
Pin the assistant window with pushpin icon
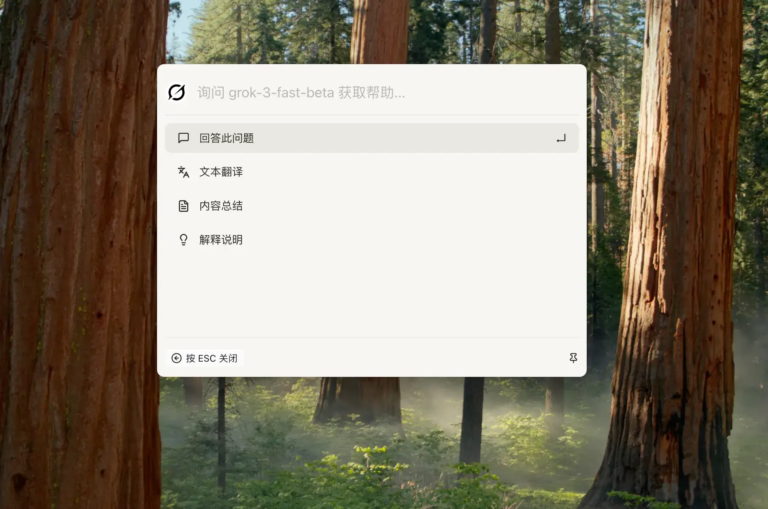pyautogui.click(x=573, y=358)
